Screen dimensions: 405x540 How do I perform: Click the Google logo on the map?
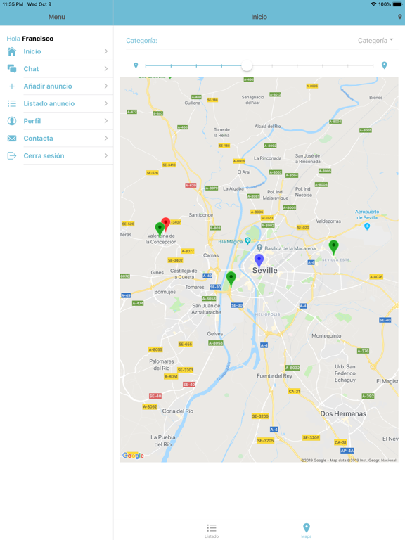[133, 456]
